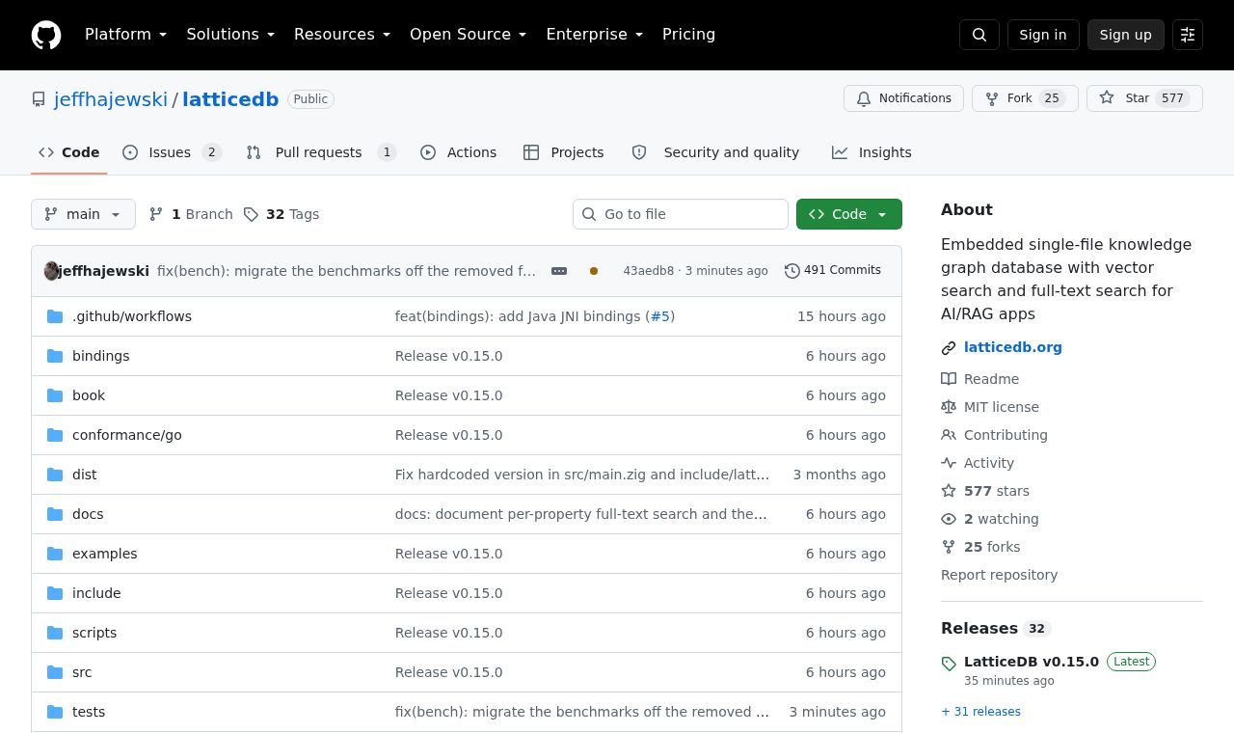Expand the Enterprise menu
The image size is (1234, 733).
[595, 35]
